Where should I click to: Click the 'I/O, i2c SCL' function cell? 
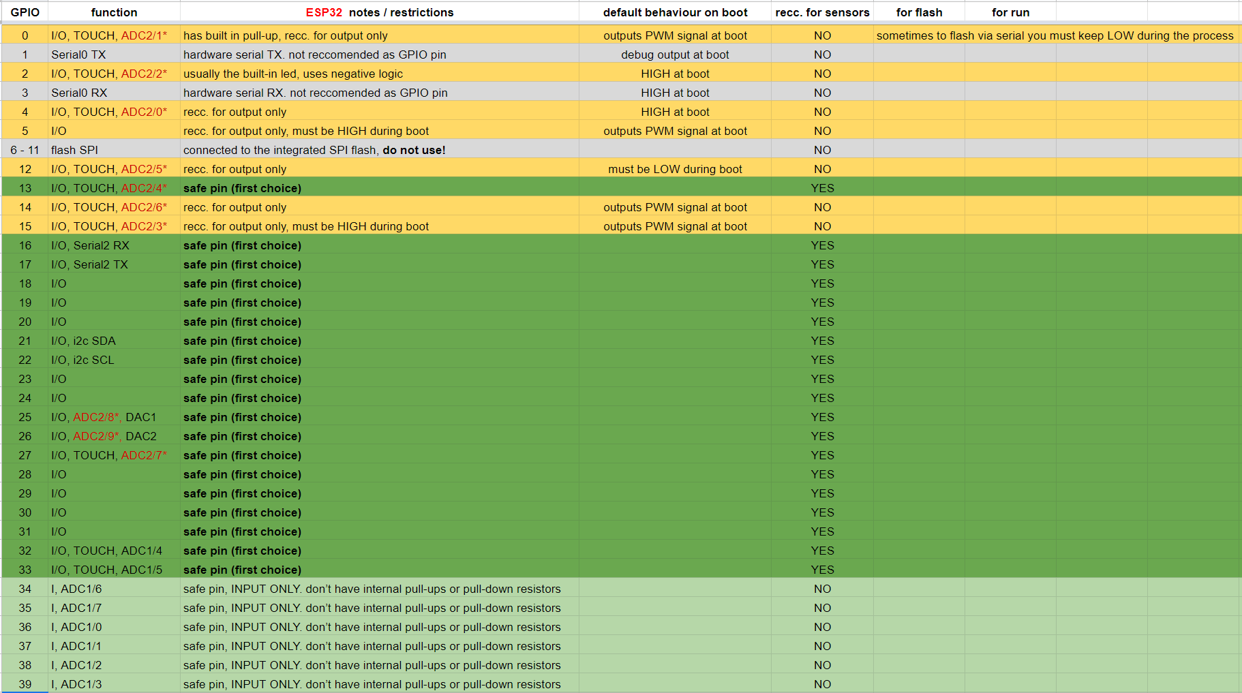click(x=114, y=360)
